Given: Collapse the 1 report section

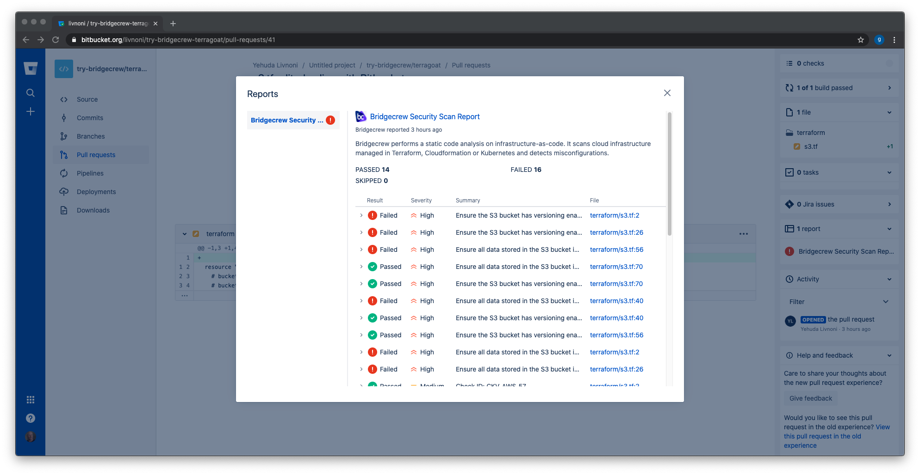Looking at the screenshot, I should pyautogui.click(x=889, y=229).
